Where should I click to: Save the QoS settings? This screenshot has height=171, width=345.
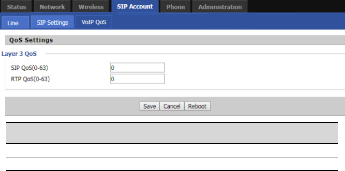click(x=150, y=106)
